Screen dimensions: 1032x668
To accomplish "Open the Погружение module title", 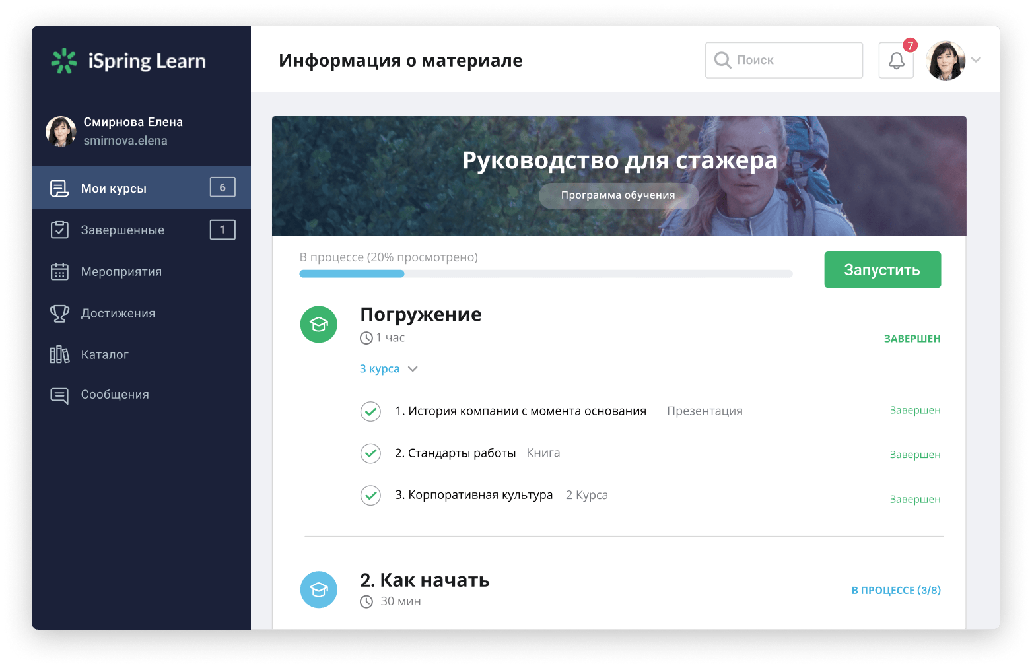I will [421, 314].
